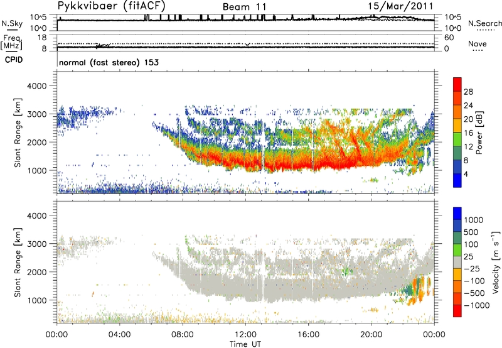
Task: Click the '04:00' time tick label
Action: point(119,335)
